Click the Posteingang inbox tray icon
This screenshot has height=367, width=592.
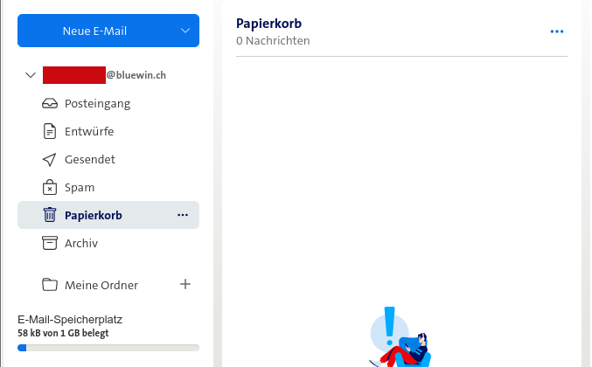[x=50, y=103]
